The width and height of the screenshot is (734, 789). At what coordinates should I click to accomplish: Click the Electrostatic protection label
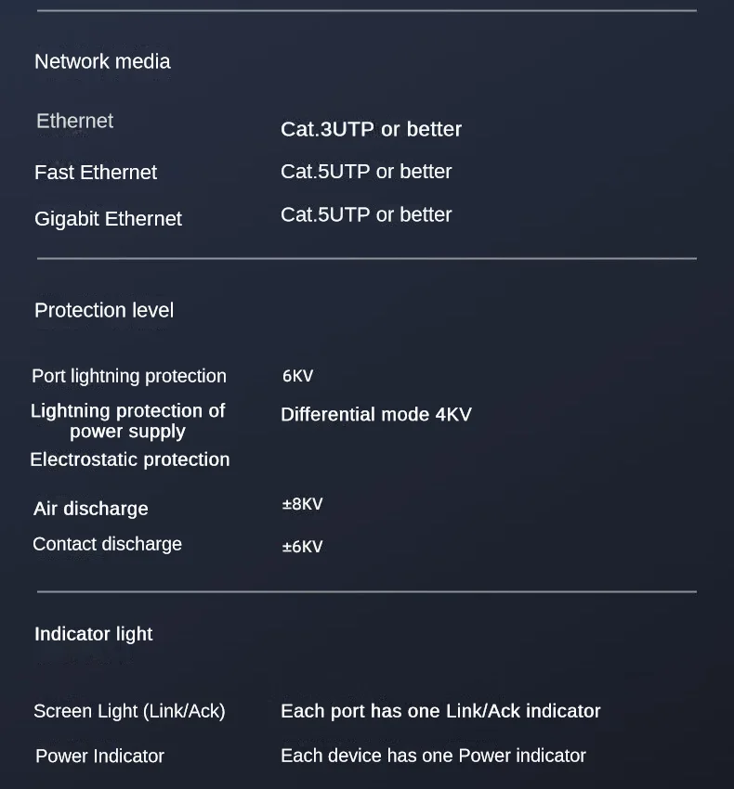tap(130, 459)
